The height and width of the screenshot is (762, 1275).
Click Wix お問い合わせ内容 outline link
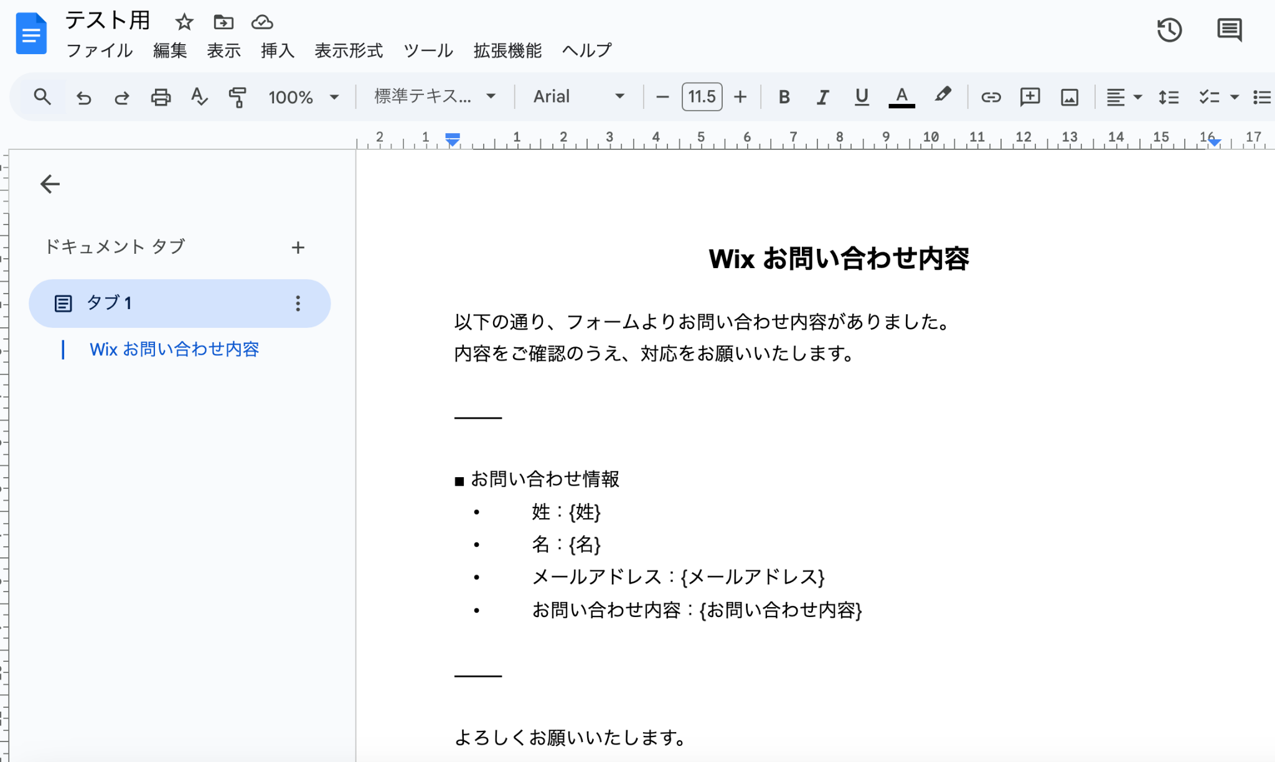(x=174, y=350)
